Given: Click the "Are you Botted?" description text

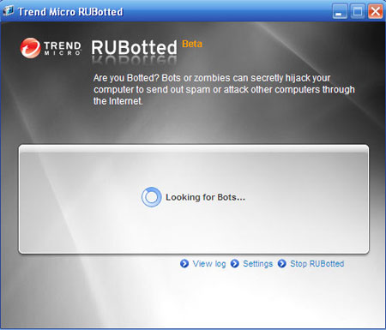Looking at the screenshot, I should click(224, 89).
